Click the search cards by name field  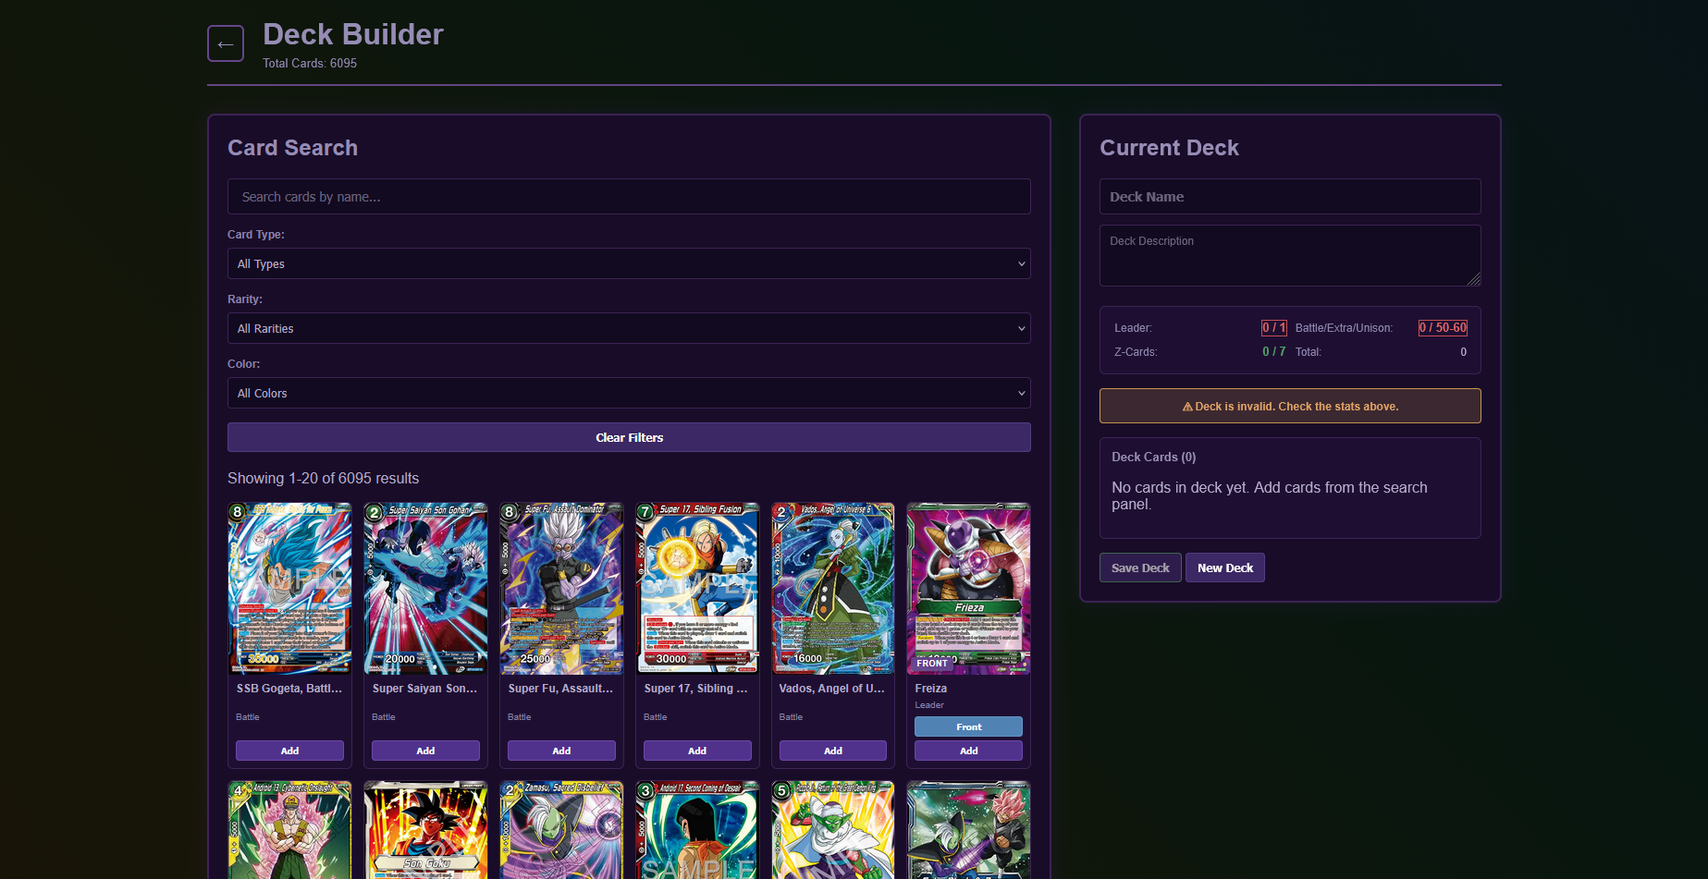coord(629,197)
